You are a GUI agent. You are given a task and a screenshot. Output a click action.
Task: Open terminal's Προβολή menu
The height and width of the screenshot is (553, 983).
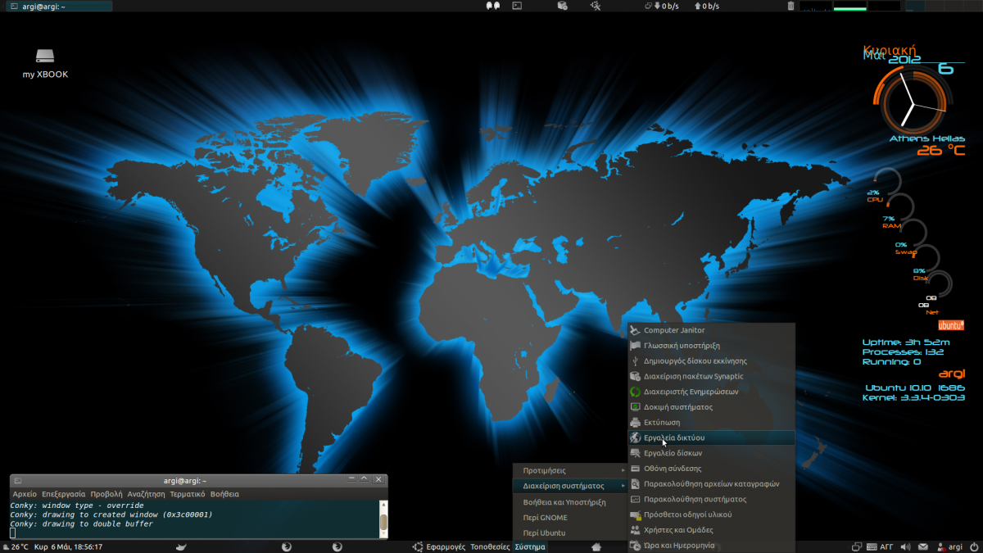[106, 494]
